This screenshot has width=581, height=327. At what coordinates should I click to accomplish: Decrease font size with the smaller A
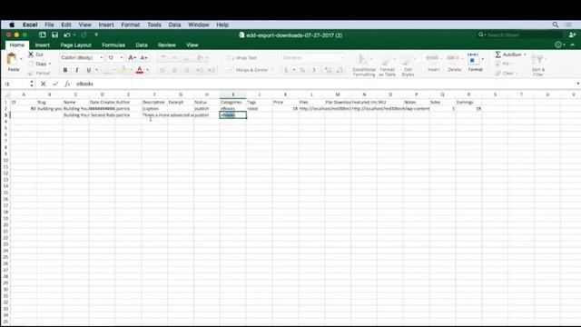tap(143, 58)
